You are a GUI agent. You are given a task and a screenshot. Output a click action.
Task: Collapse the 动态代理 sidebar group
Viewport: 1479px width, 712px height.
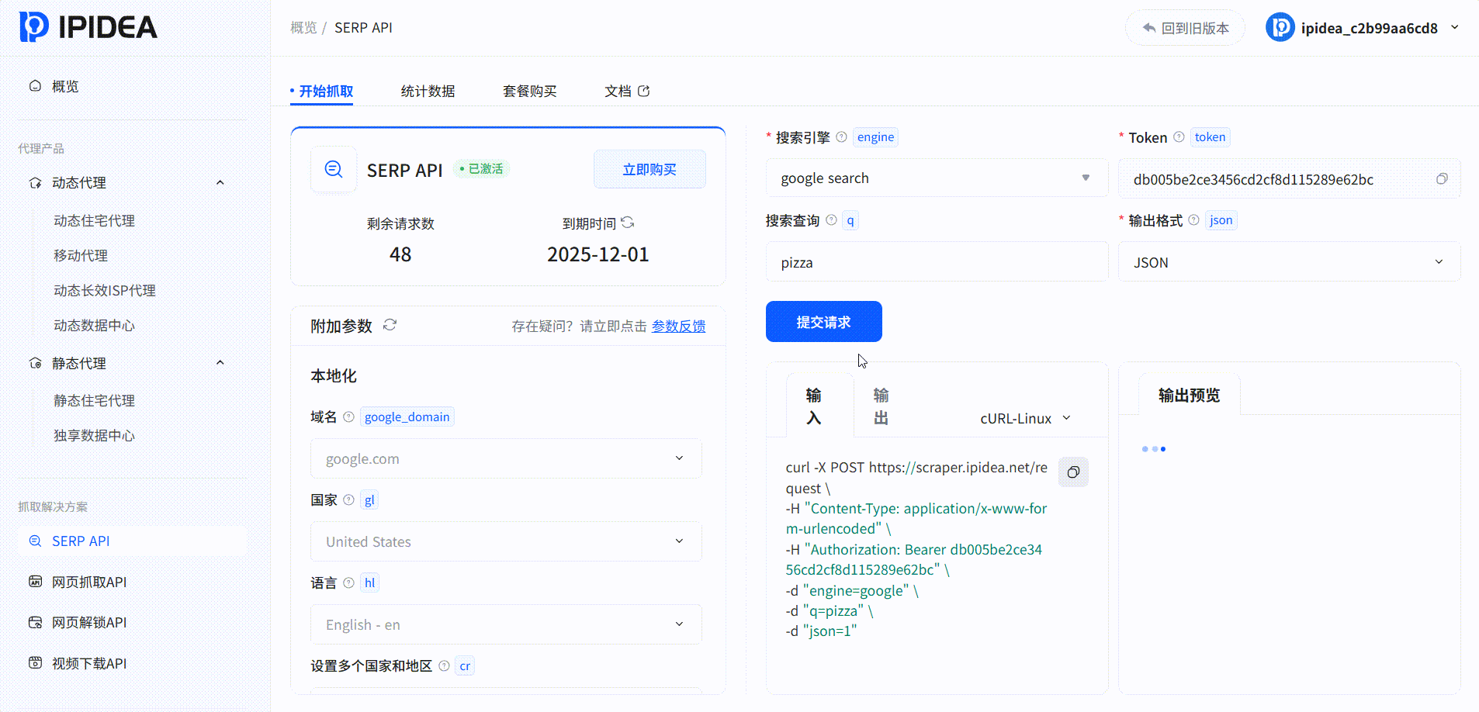[x=220, y=183]
